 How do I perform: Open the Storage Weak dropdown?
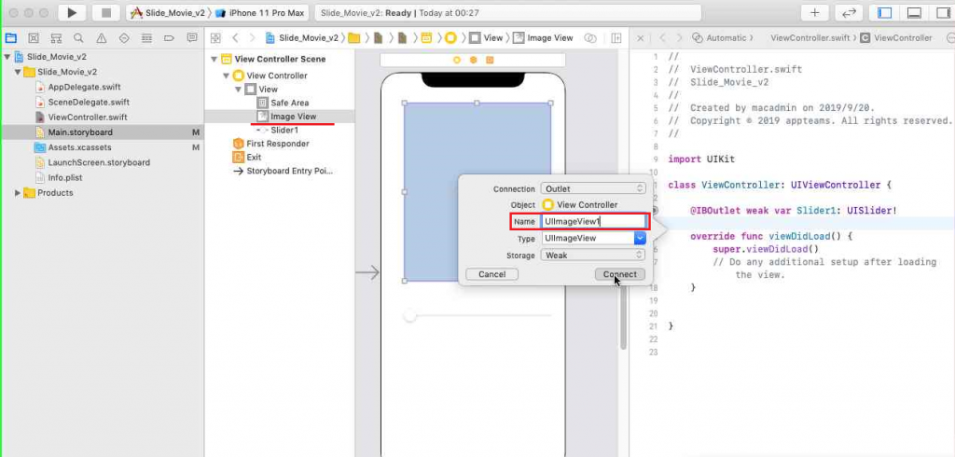(x=593, y=256)
